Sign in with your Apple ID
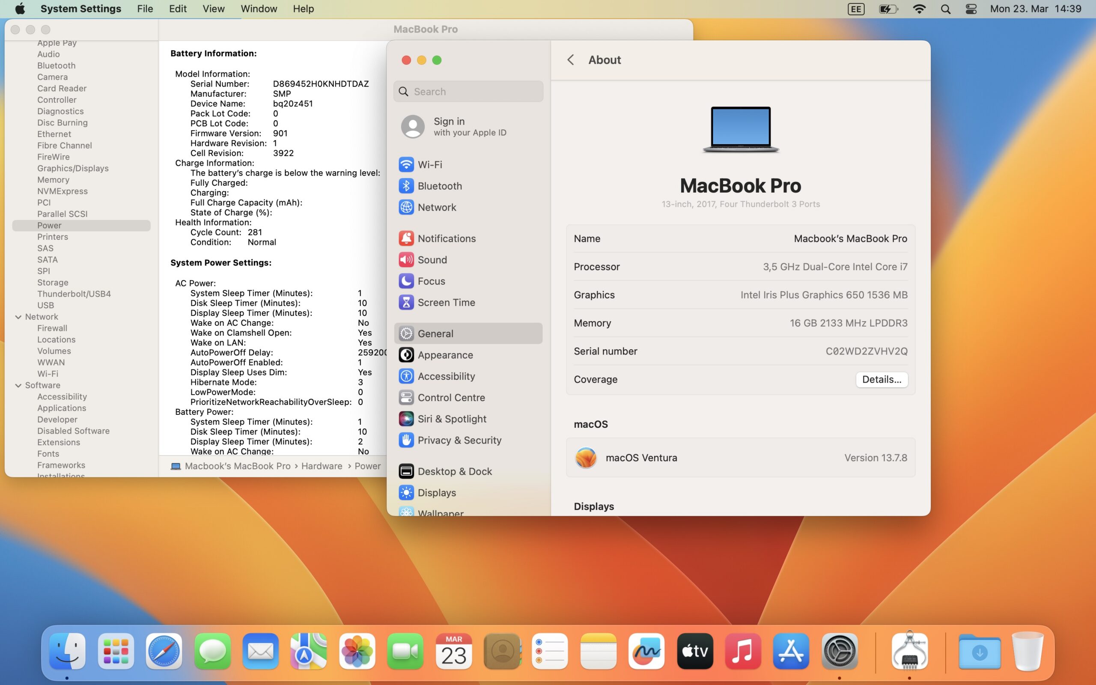Screen dimensions: 1096x685 click(x=469, y=126)
